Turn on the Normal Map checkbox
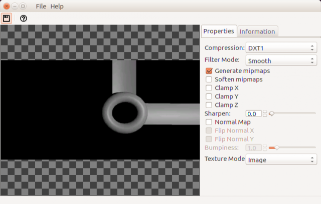Viewport: 321px width, 204px height. (209, 122)
